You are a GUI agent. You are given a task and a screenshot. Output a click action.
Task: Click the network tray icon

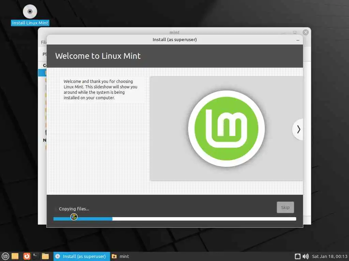[297, 256]
